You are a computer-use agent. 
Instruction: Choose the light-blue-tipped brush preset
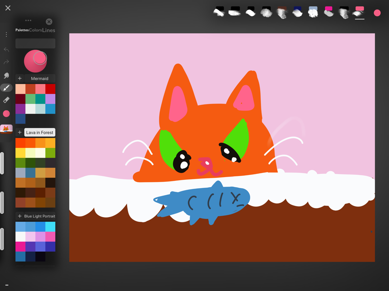313,12
